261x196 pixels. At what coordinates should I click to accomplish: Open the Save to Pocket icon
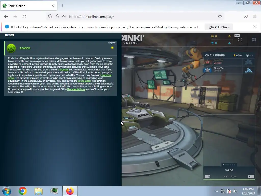click(x=246, y=16)
